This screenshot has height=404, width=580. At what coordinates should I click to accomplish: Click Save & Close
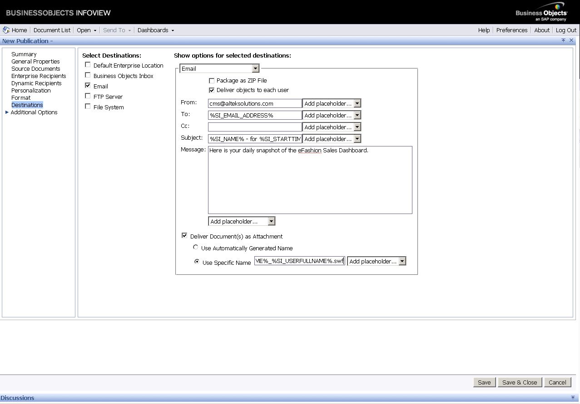coord(520,382)
